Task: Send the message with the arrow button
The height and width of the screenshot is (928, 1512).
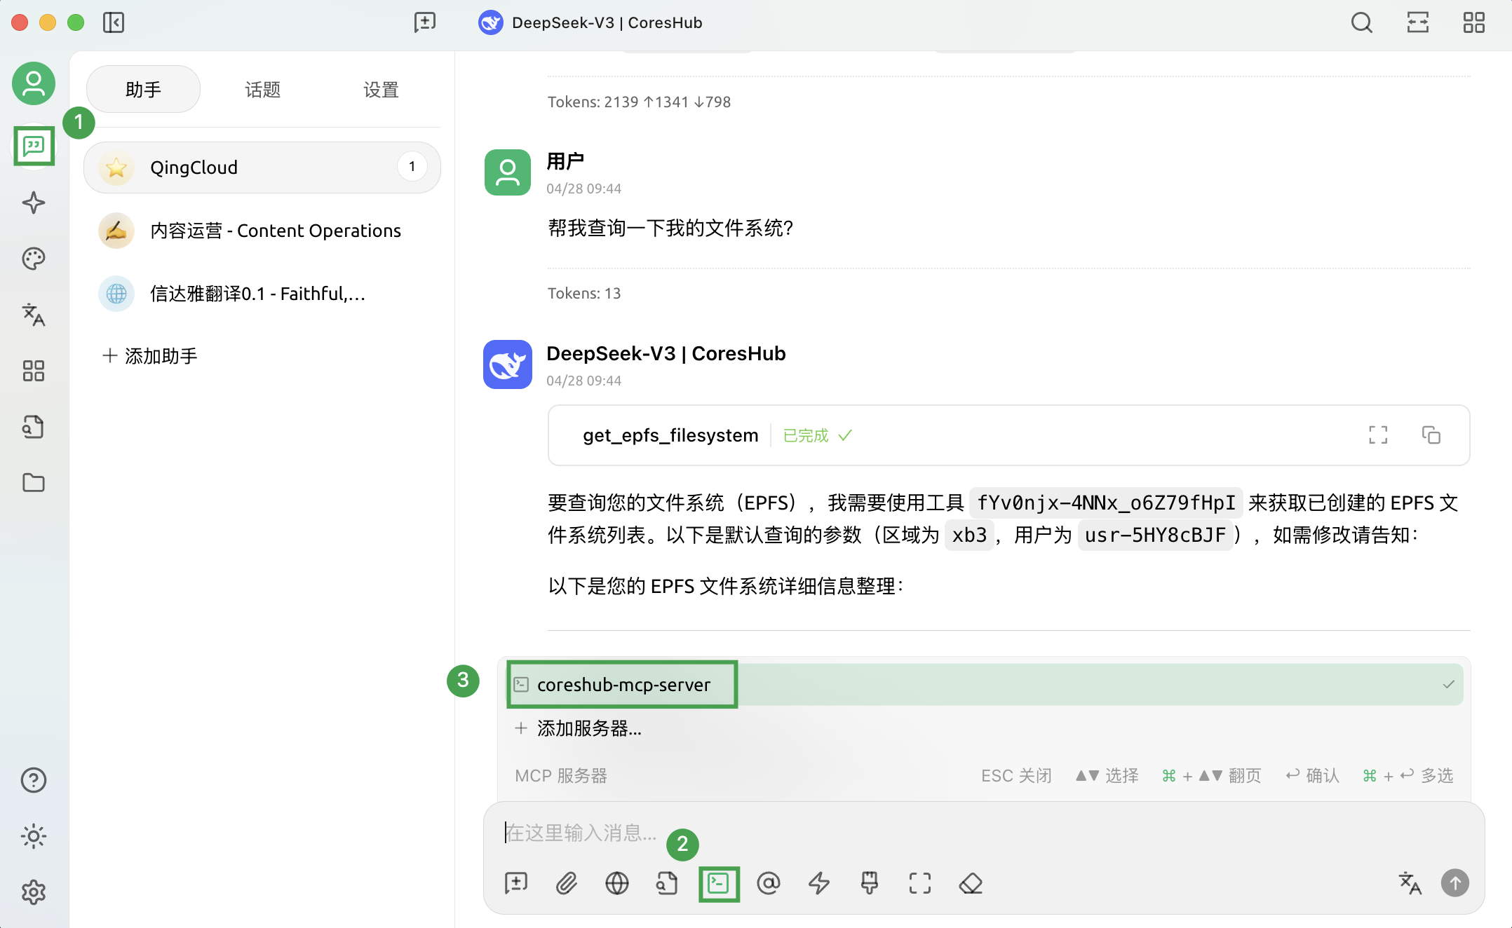Action: pyautogui.click(x=1455, y=883)
